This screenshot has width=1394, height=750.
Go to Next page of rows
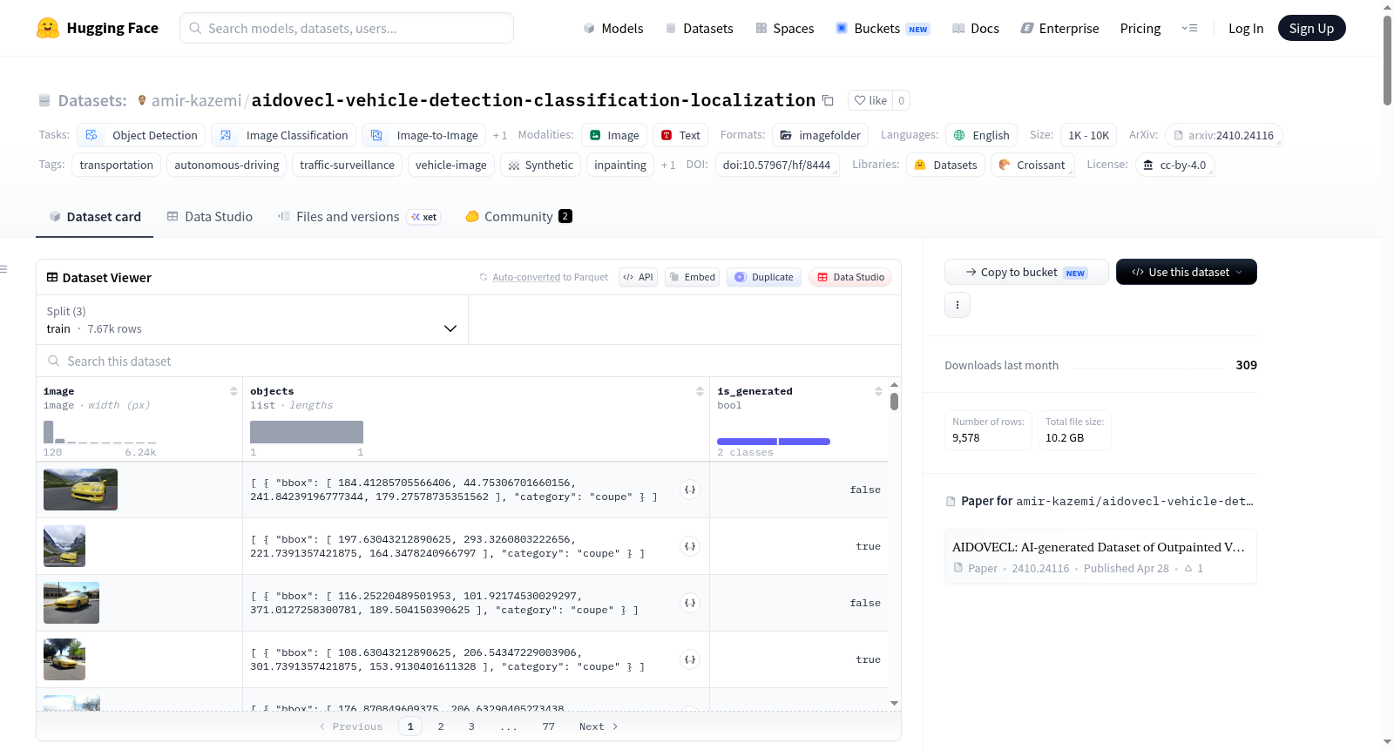pyautogui.click(x=599, y=726)
